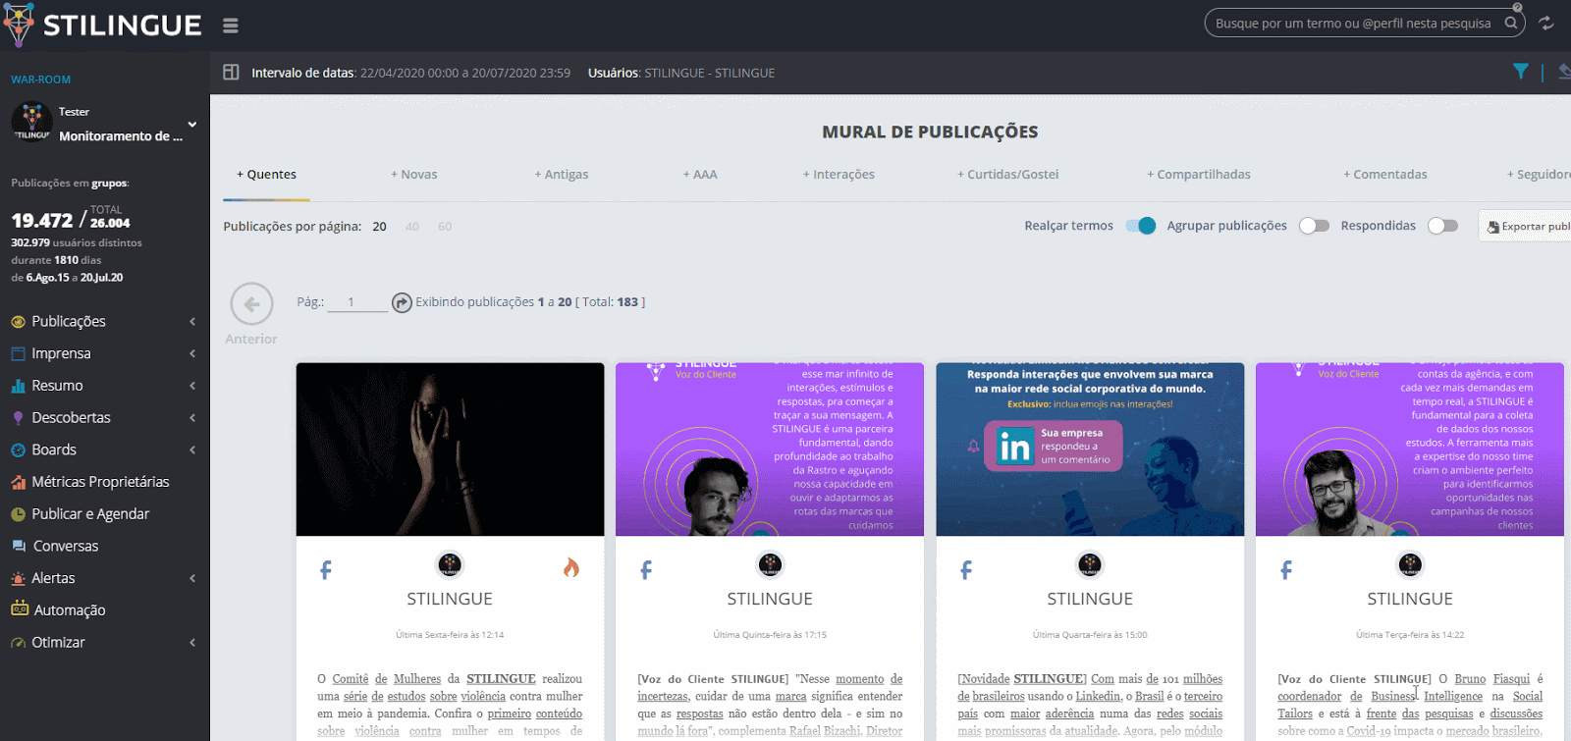This screenshot has width=1571, height=741.
Task: Click the STILINGUE logo
Action: point(102,25)
